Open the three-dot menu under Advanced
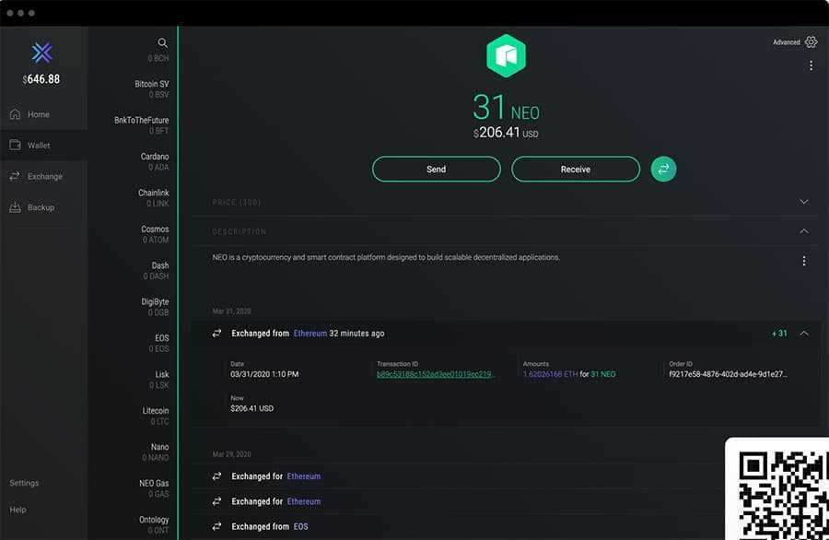This screenshot has width=829, height=540. pyautogui.click(x=811, y=65)
